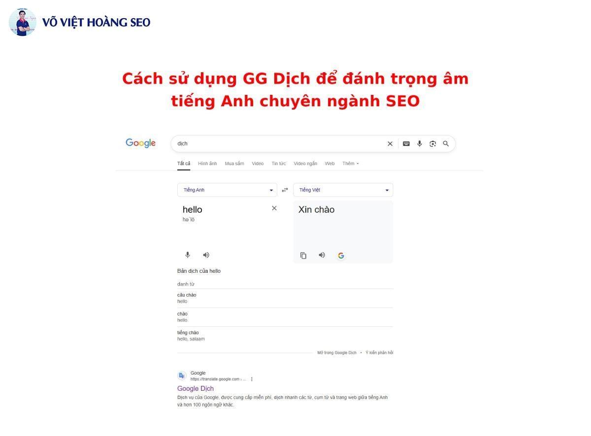
Task: Activate voice search with the microphone icon
Action: [x=419, y=144]
